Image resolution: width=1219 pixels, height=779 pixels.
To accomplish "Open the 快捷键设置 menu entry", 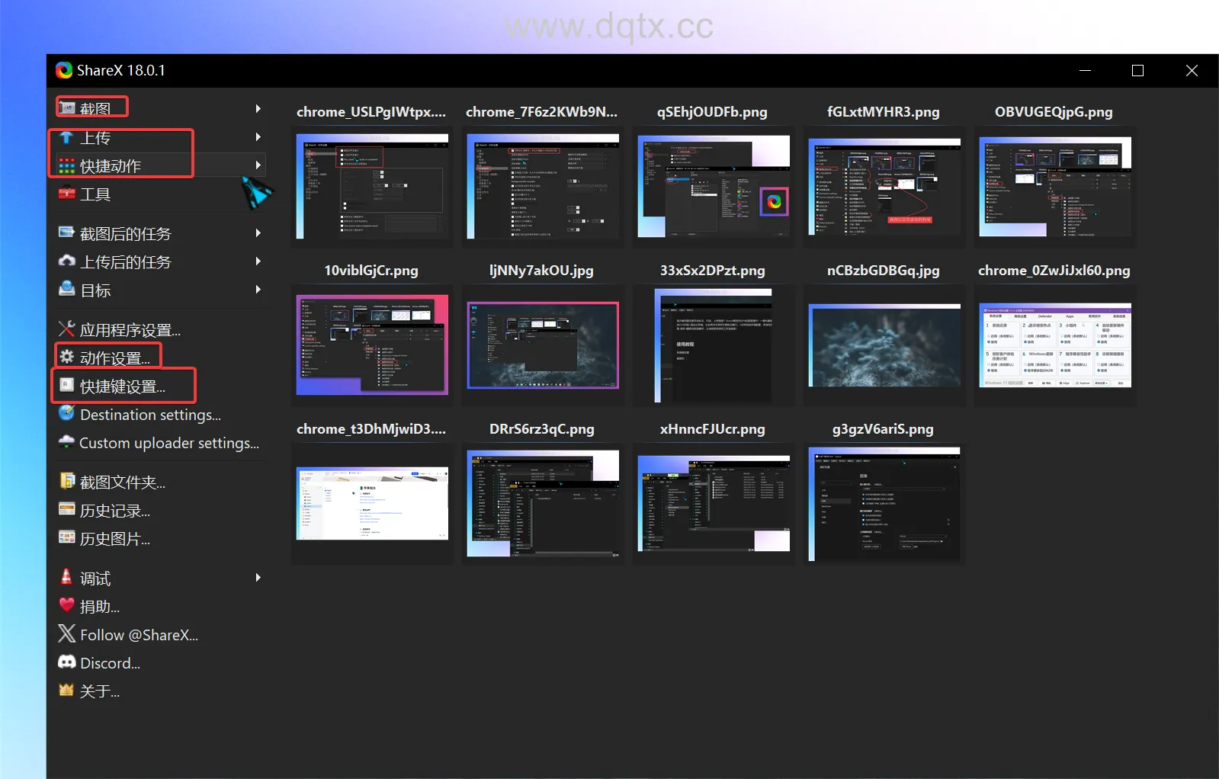I will [x=123, y=386].
